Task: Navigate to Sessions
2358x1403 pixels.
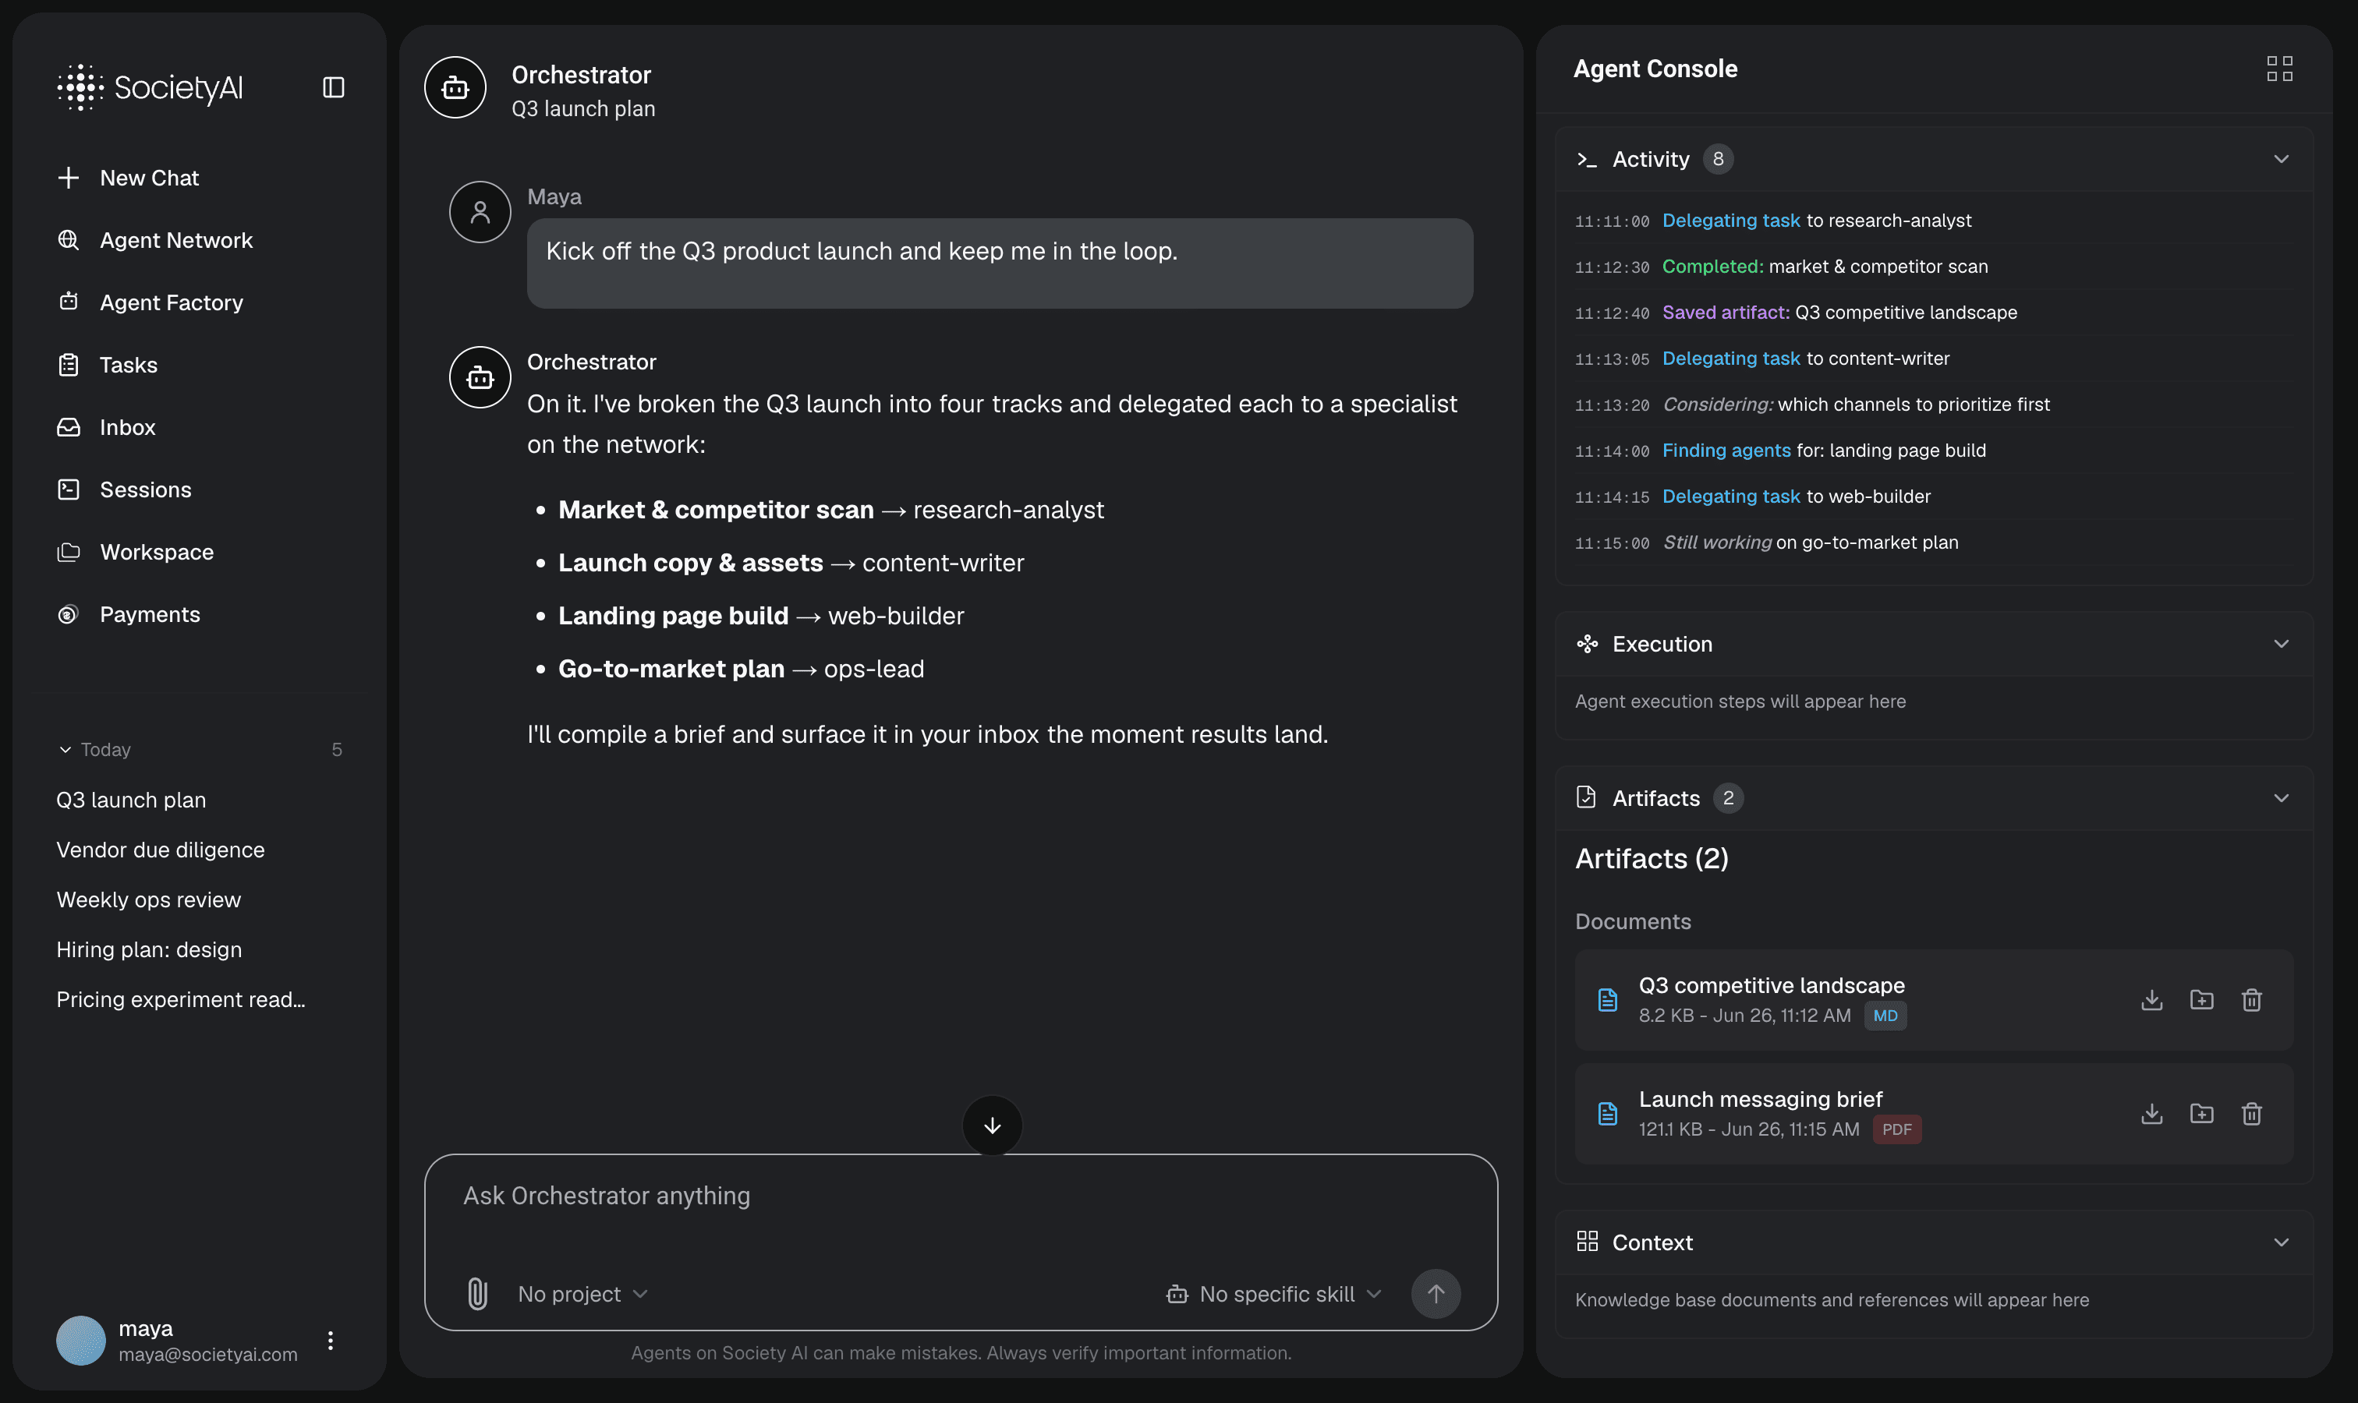Action: tap(124, 489)
